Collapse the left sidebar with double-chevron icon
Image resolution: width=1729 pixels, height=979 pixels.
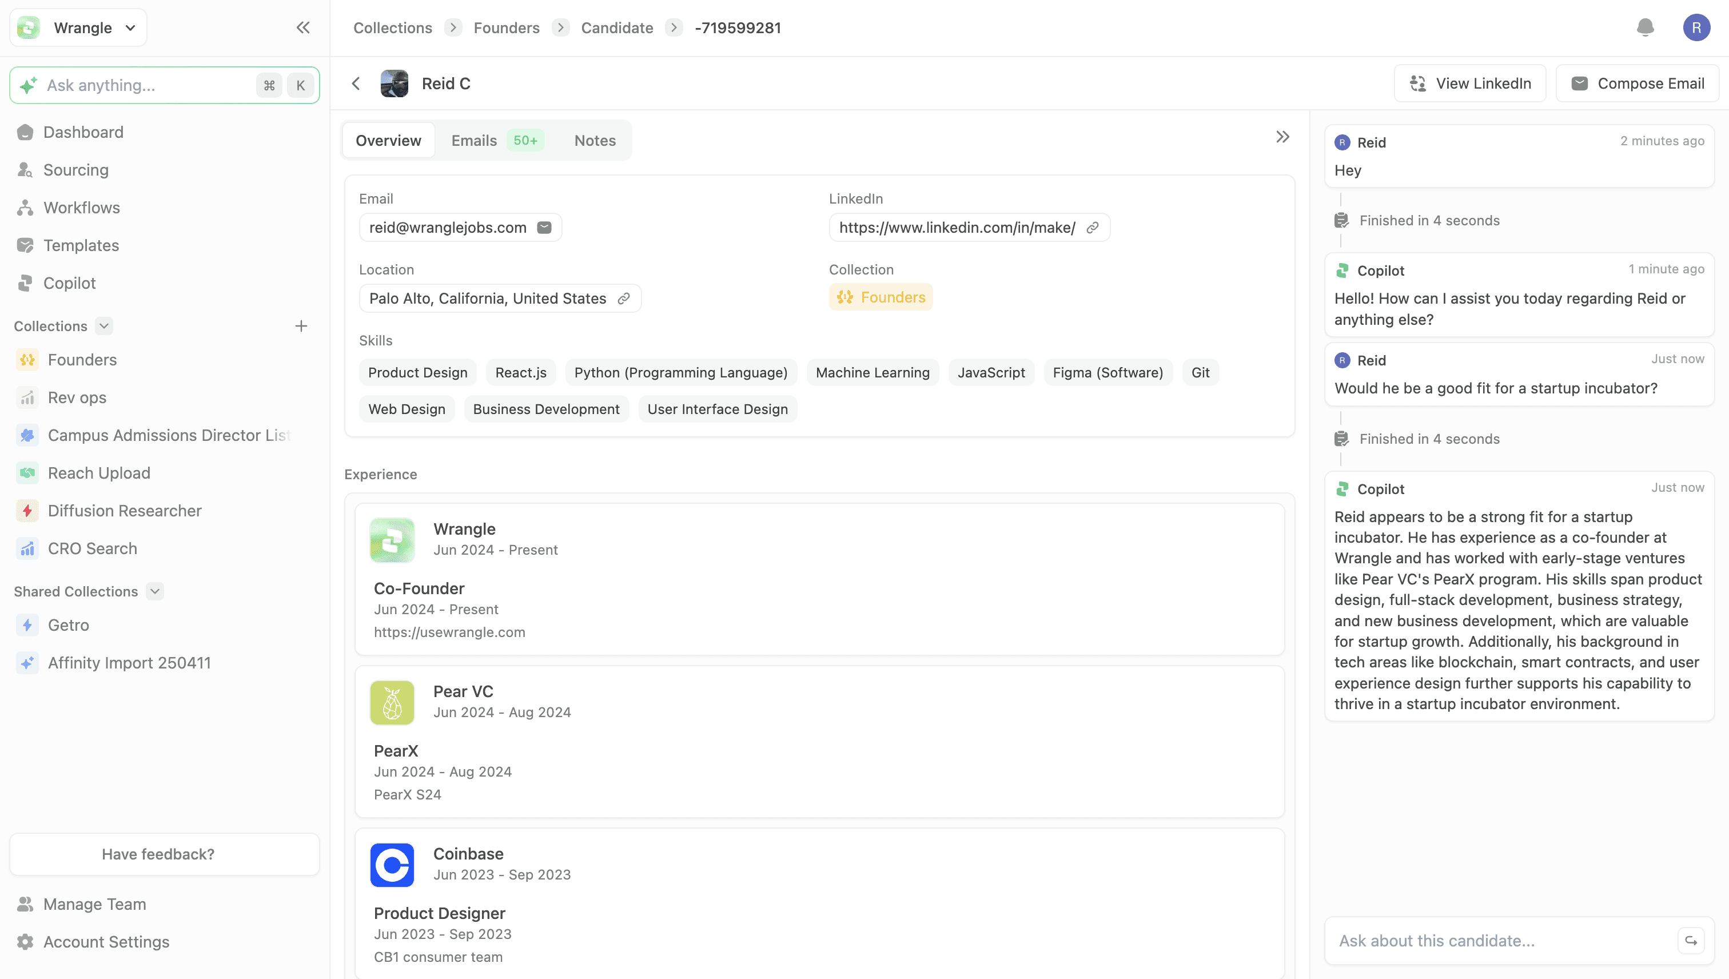pos(303,27)
